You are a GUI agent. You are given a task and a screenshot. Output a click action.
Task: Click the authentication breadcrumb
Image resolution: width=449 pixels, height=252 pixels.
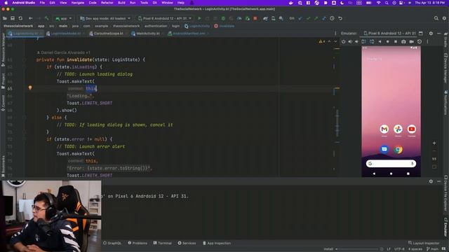point(156,26)
